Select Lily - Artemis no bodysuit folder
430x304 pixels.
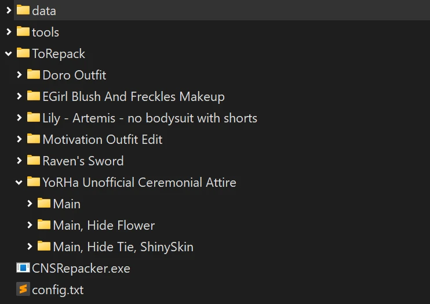pyautogui.click(x=150, y=118)
